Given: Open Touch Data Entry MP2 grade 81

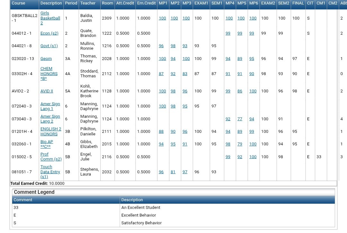Looking at the screenshot, I should click(x=173, y=172).
